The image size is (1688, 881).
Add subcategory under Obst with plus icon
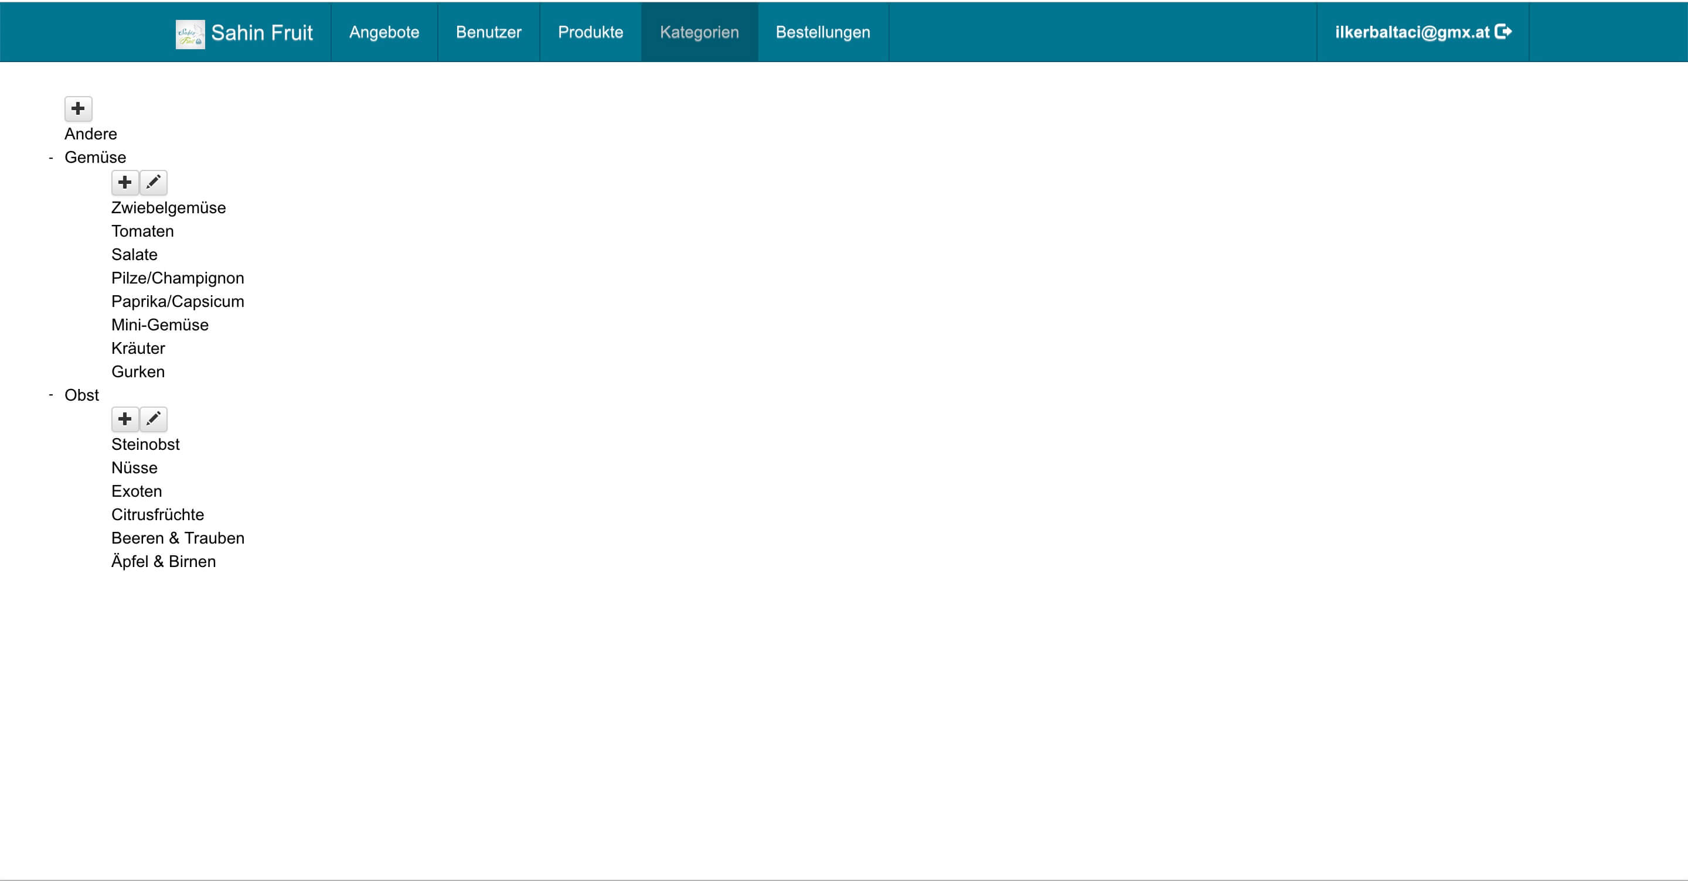124,419
